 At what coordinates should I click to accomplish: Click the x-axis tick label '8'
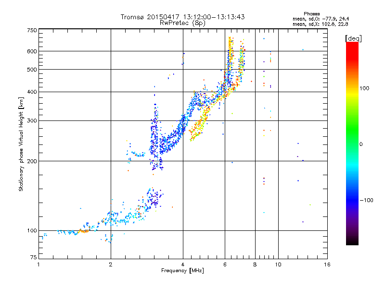(255, 264)
